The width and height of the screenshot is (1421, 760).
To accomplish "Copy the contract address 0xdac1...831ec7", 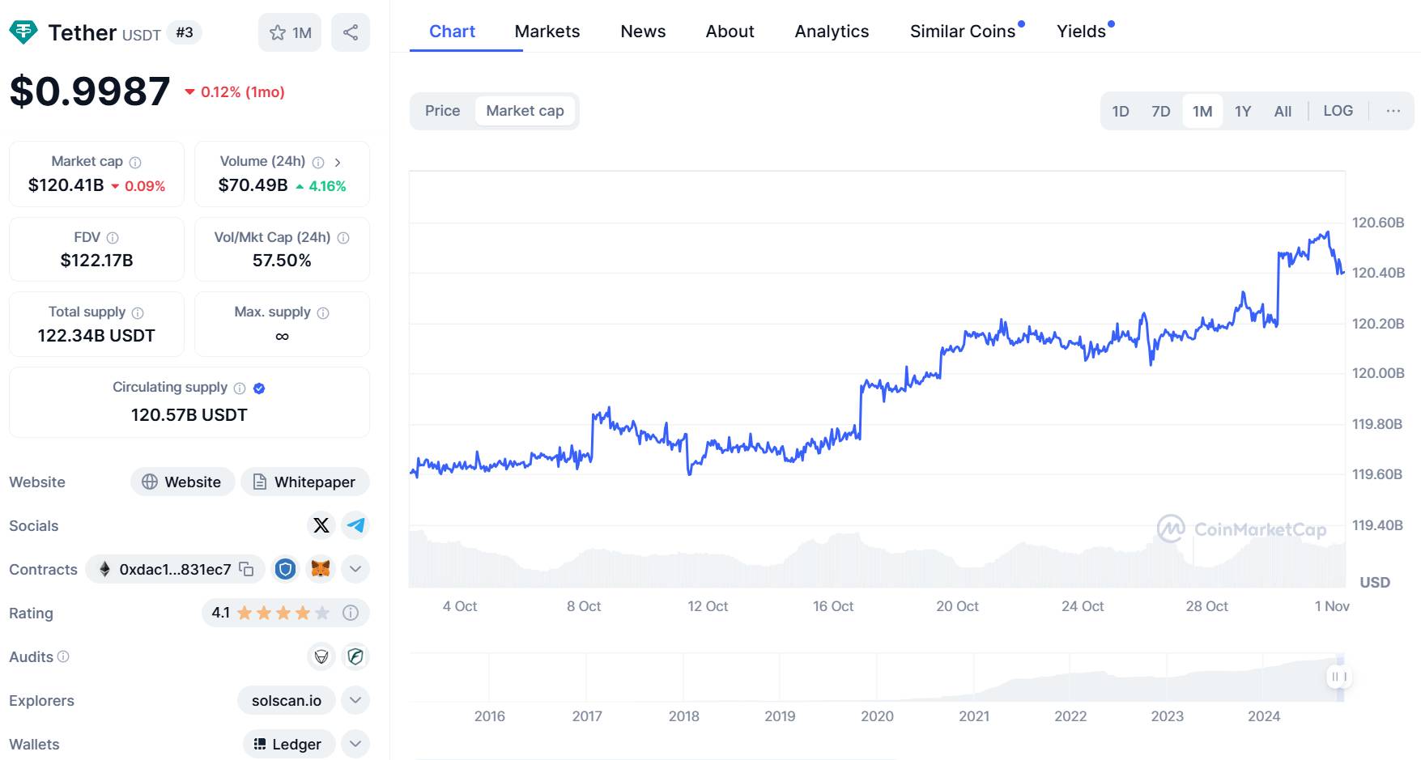I will 246,569.
